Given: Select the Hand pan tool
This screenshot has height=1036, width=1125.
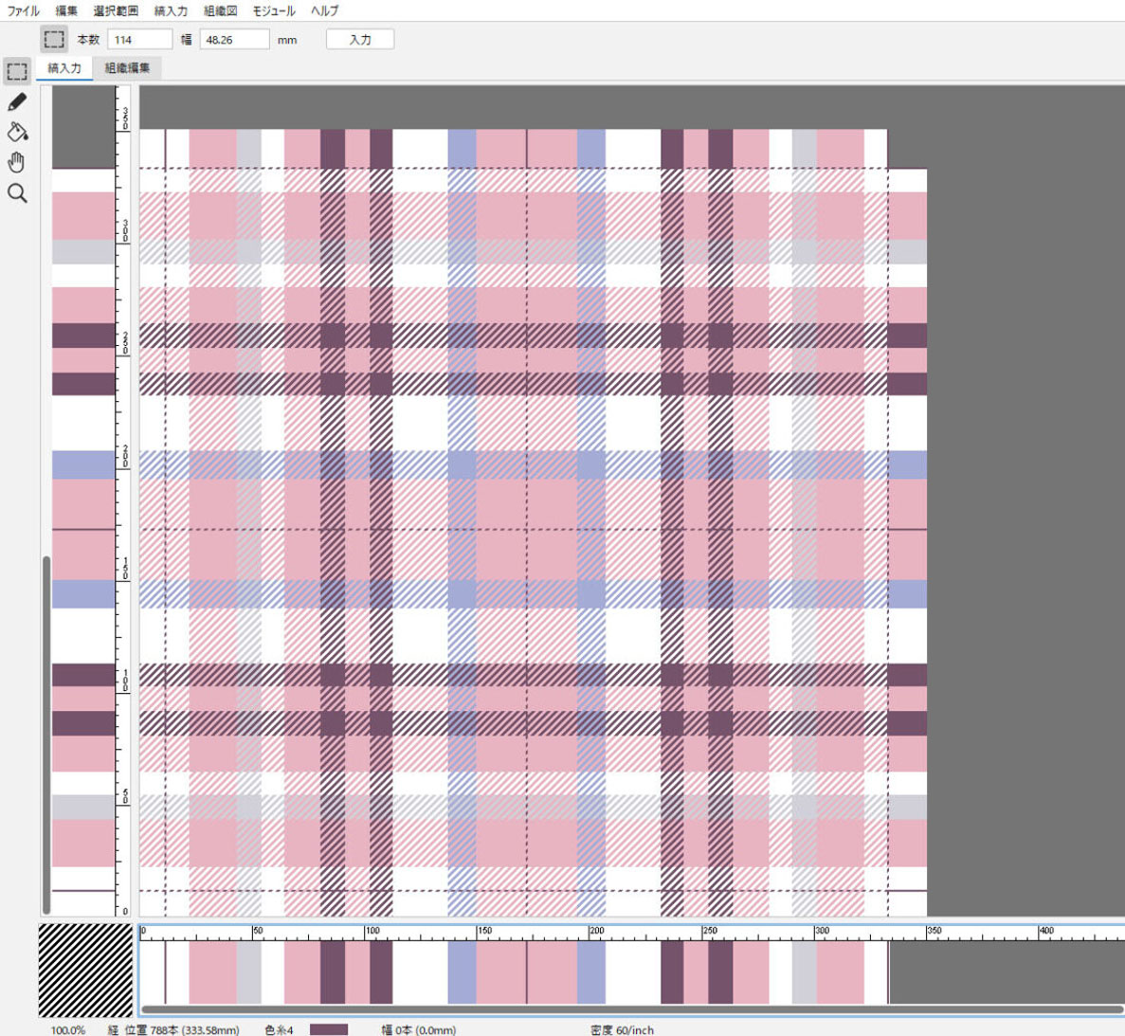Looking at the screenshot, I should [17, 162].
